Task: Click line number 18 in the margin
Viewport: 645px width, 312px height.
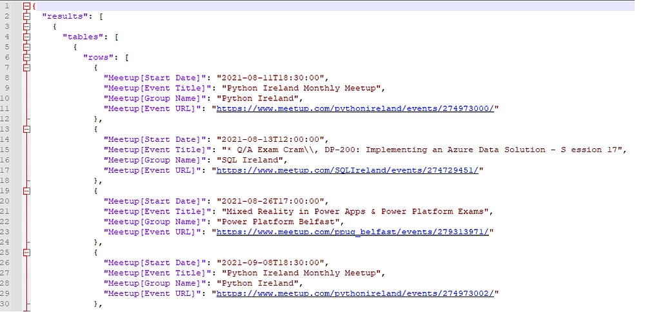Action: pos(5,181)
